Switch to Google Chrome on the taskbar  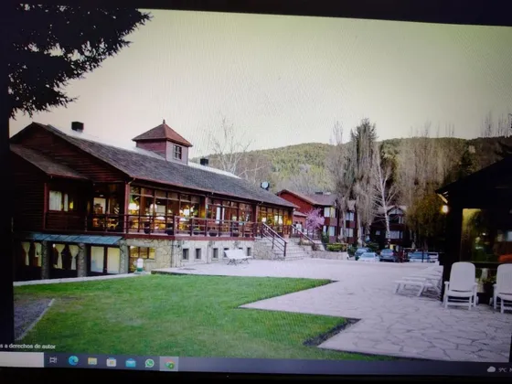tap(169, 364)
